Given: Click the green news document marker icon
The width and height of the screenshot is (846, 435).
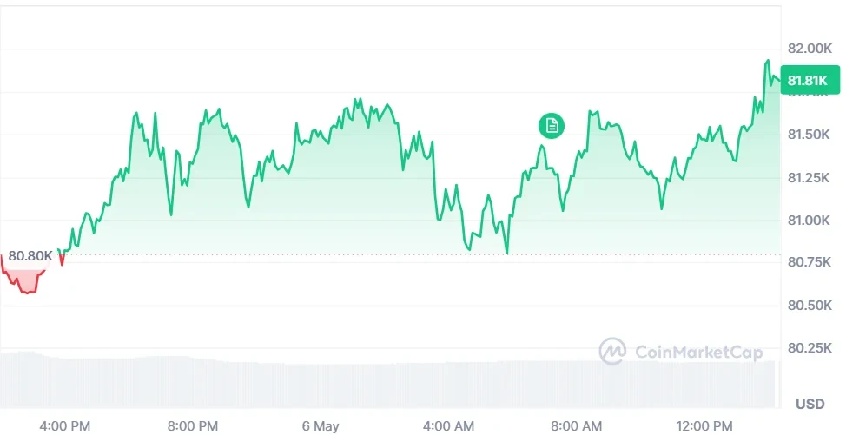Looking at the screenshot, I should pos(552,126).
